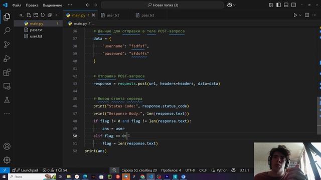Open the errors and warnings summary

pos(55,170)
